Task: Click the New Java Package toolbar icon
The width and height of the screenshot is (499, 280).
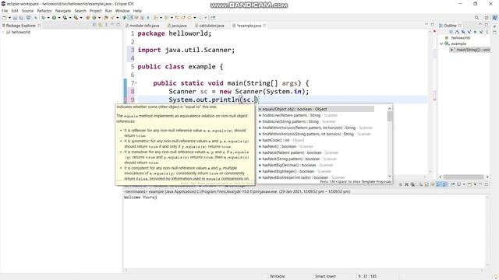Action: 88,18
